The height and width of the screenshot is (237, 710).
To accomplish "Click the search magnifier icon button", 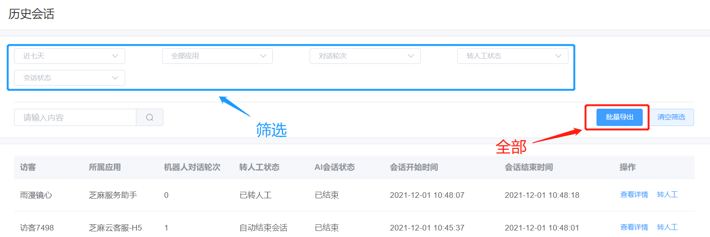I will tap(149, 118).
